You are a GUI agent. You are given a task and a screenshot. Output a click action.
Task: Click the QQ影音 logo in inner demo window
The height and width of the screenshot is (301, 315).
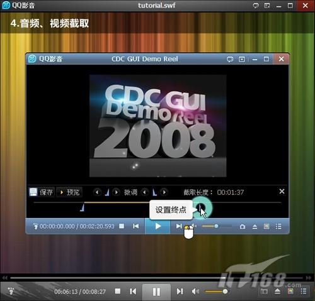[32, 59]
